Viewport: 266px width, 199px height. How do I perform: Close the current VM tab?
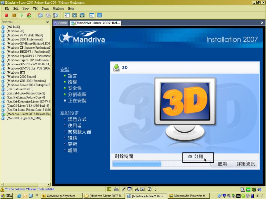(262, 23)
